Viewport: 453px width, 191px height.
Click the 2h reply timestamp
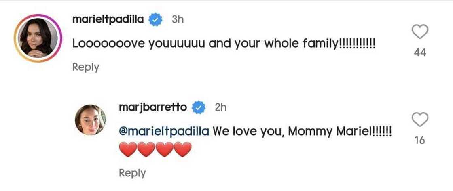pyautogui.click(x=220, y=107)
